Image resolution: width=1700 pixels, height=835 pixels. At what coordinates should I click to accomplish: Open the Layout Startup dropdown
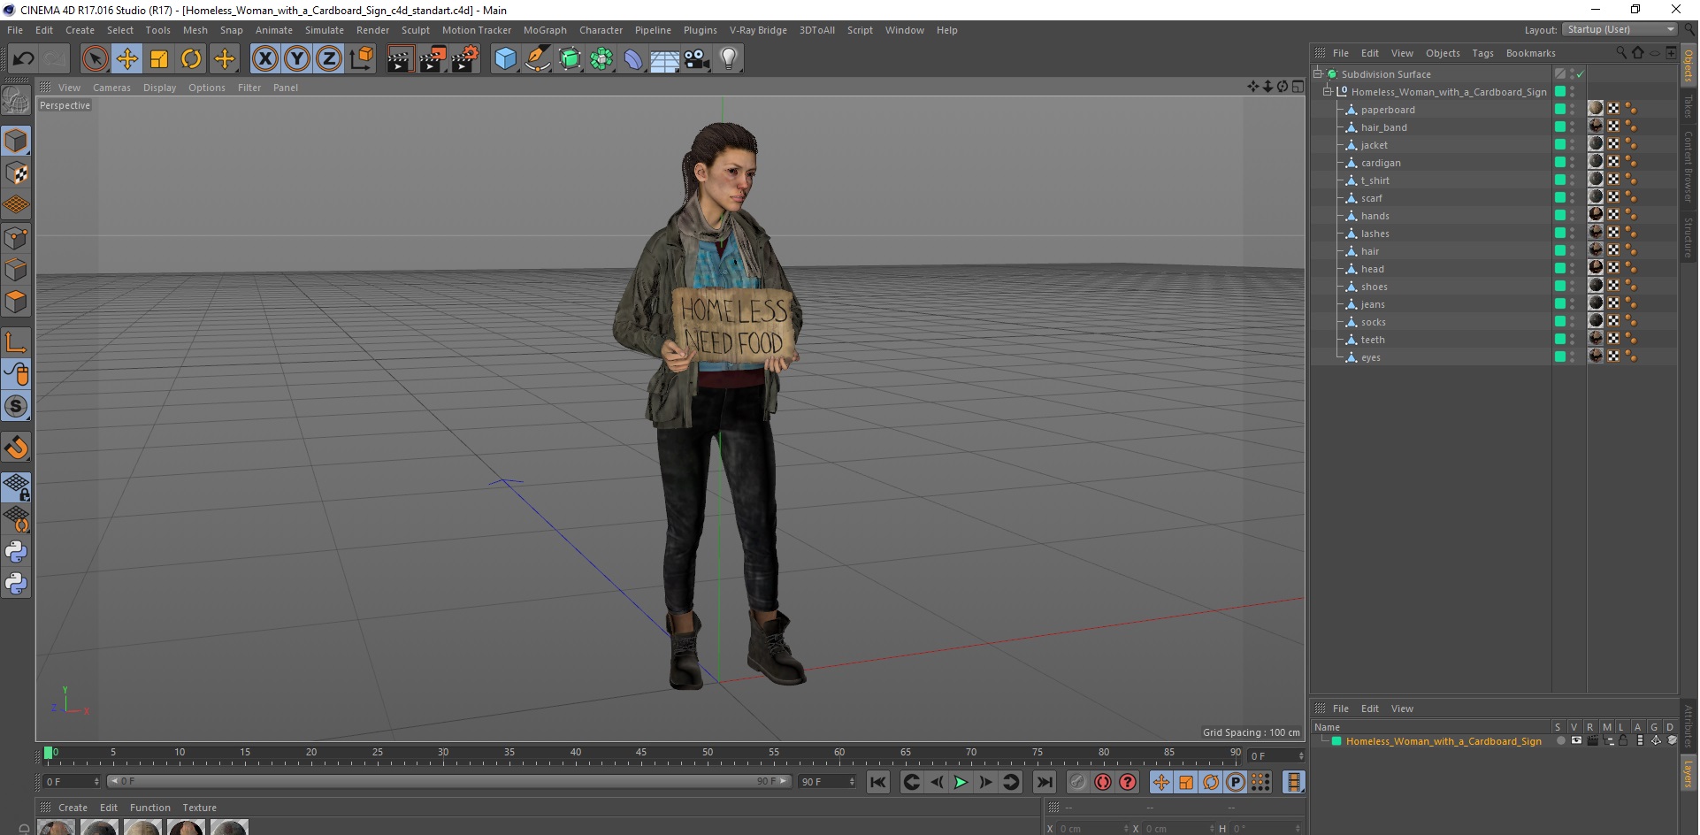(1620, 29)
